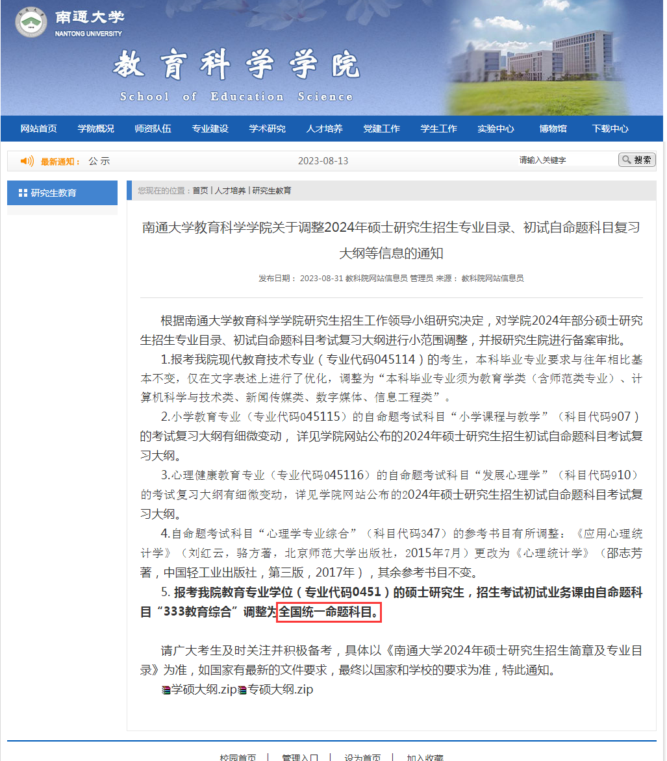Download the 学硕大纲.zip attachment

[x=204, y=690]
